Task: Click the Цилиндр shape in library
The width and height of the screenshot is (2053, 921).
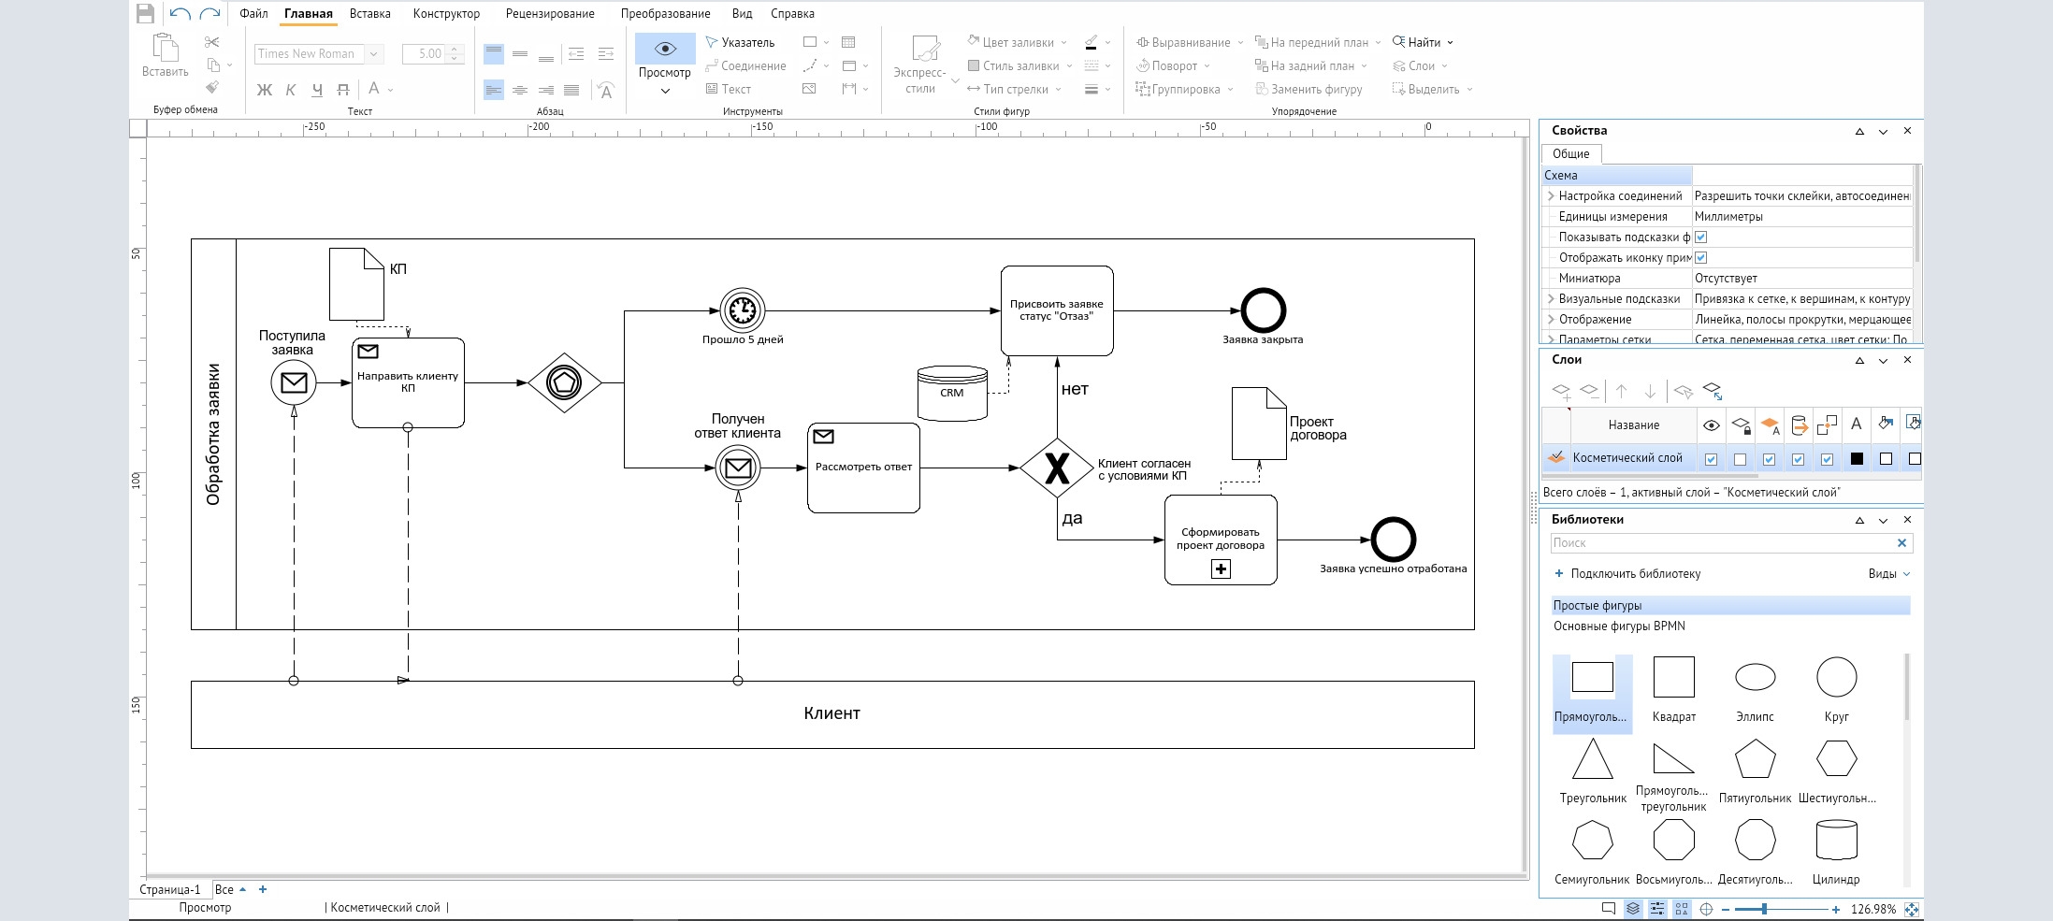Action: click(x=1836, y=851)
